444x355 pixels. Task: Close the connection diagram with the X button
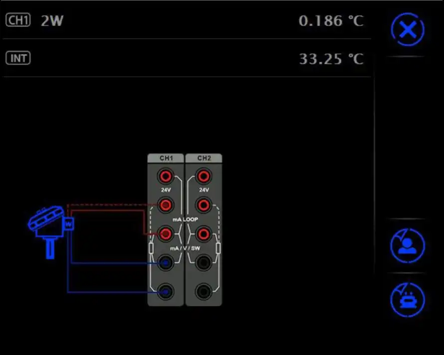[x=408, y=29]
